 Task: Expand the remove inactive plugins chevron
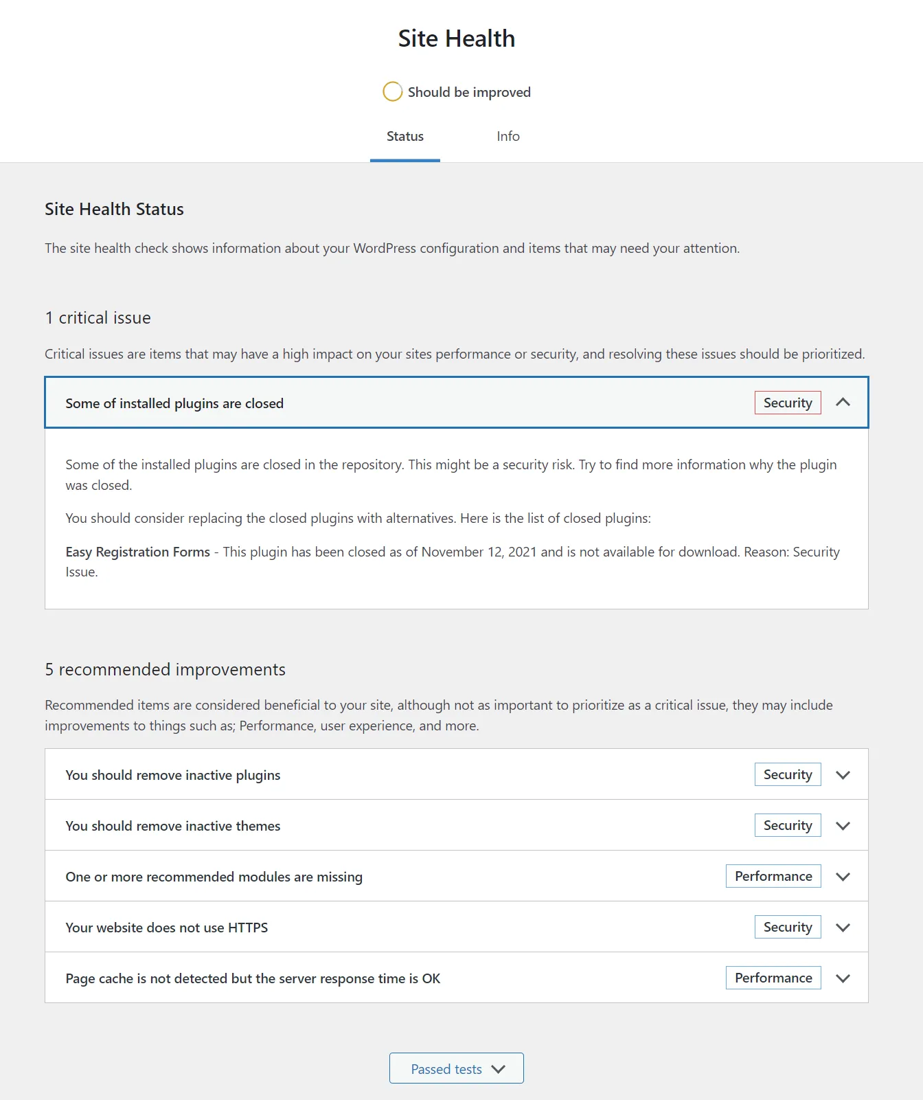[843, 775]
